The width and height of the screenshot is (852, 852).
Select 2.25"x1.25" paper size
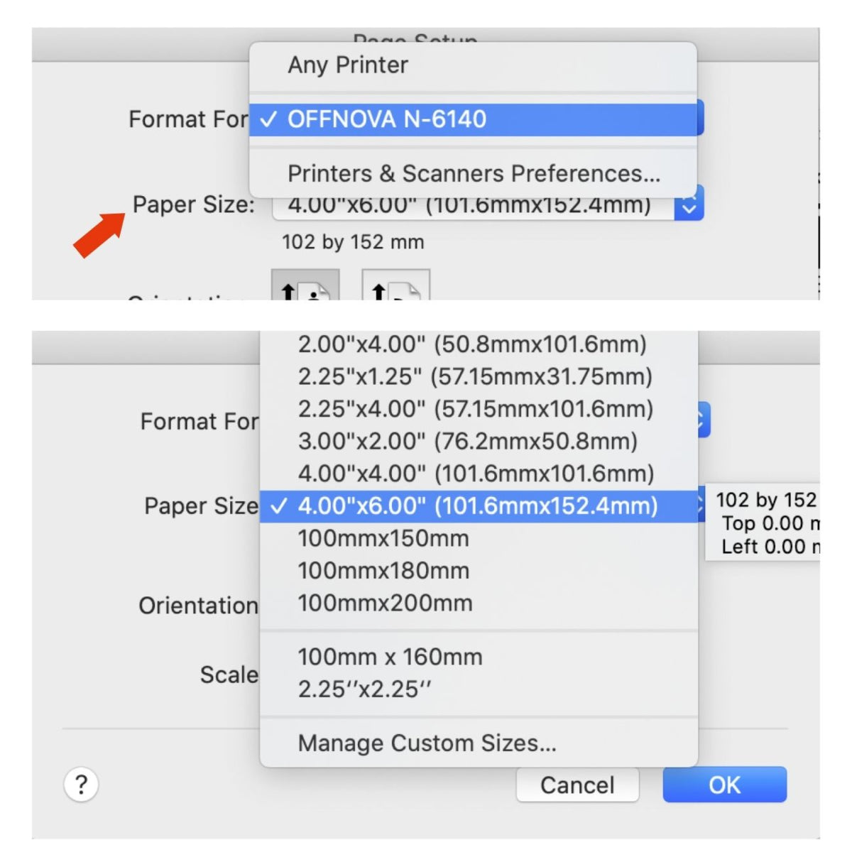coord(474,376)
